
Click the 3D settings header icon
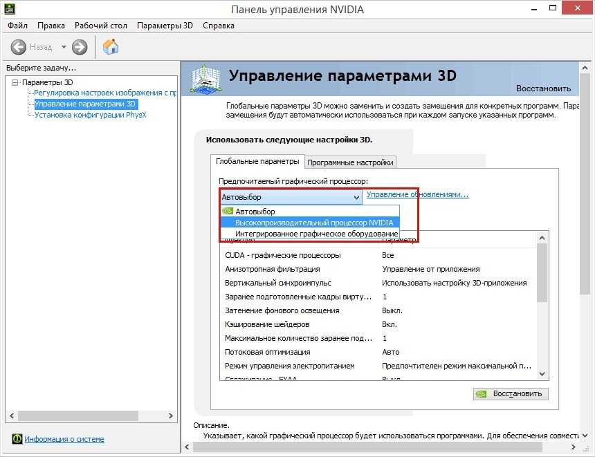(x=205, y=80)
